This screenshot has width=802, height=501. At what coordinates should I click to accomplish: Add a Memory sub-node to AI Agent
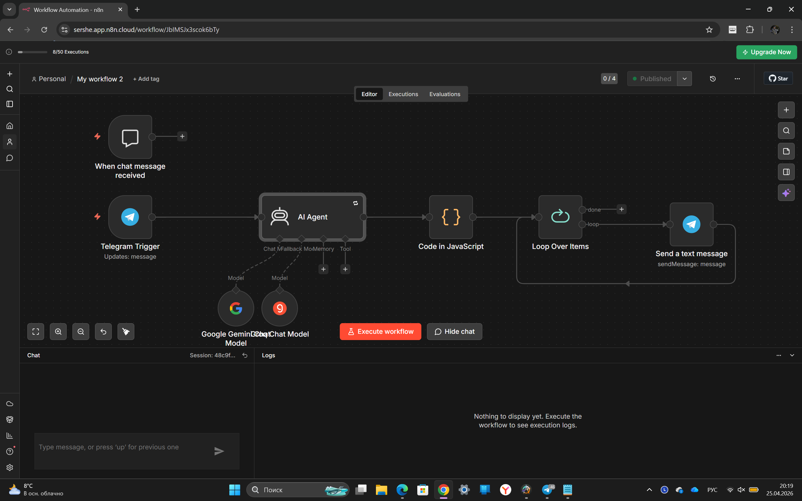tap(323, 269)
